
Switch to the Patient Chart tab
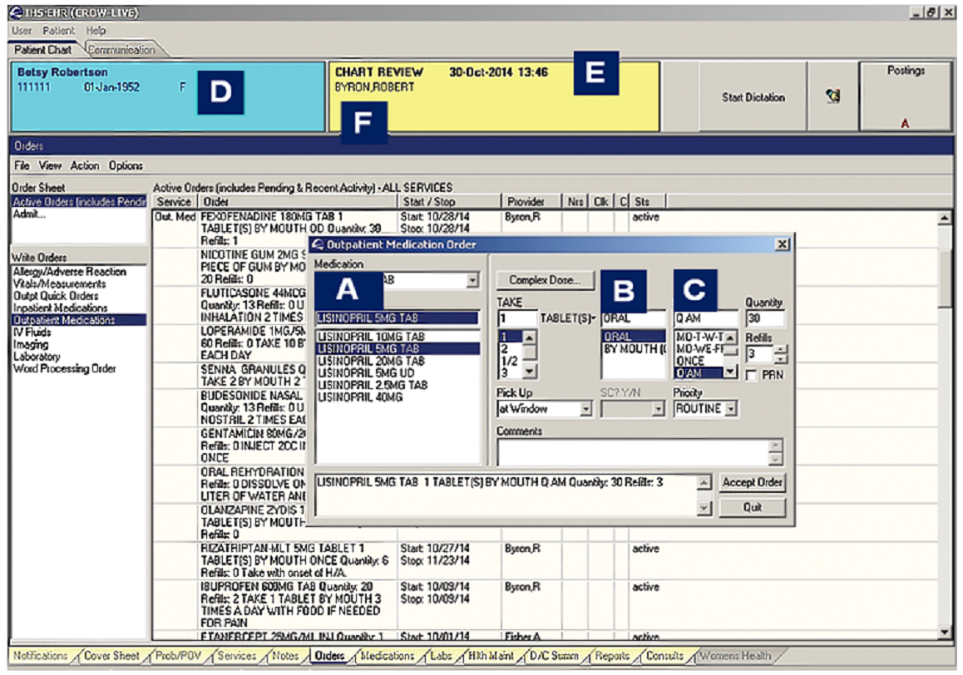(42, 50)
